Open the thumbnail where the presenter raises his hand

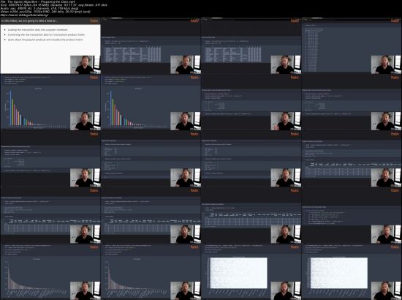[x=251, y=102]
